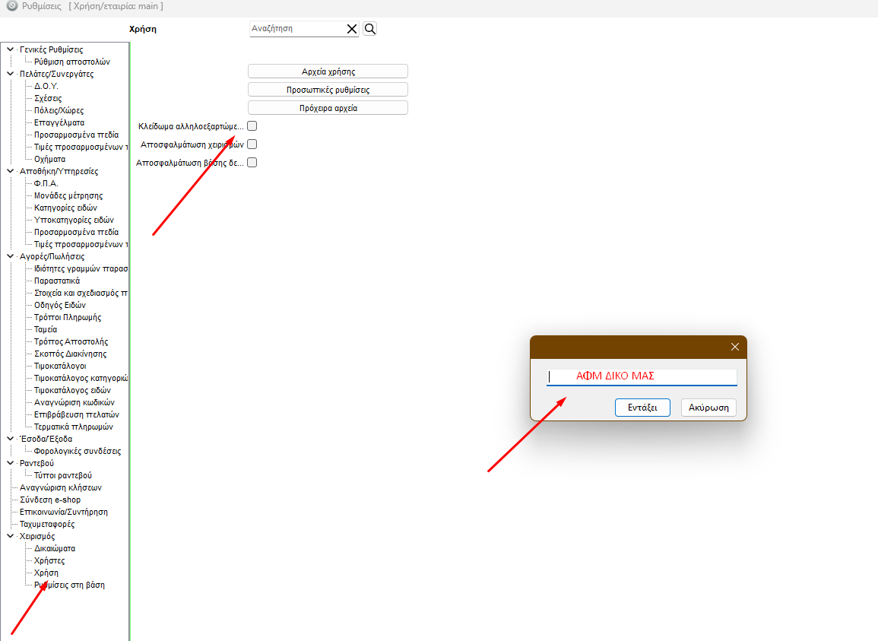
Task: Collapse Έσοδα/Έξοδα tree node
Action: pyautogui.click(x=10, y=439)
